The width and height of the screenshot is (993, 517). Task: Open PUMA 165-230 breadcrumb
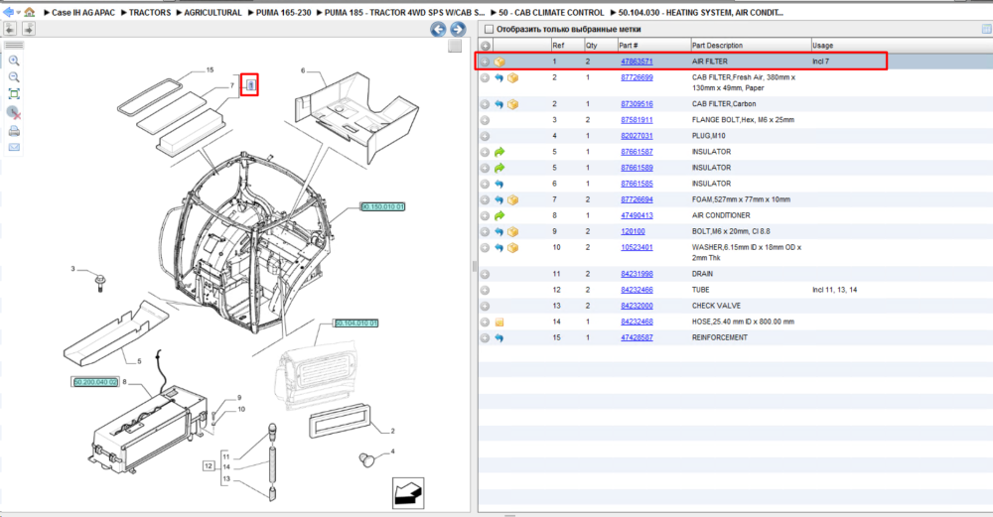click(x=283, y=13)
